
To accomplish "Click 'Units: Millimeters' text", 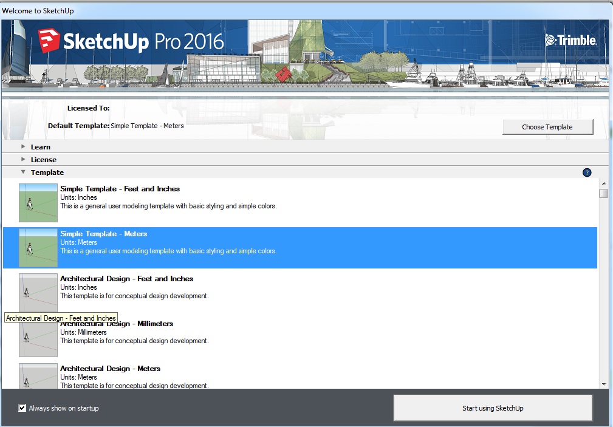I will click(83, 332).
